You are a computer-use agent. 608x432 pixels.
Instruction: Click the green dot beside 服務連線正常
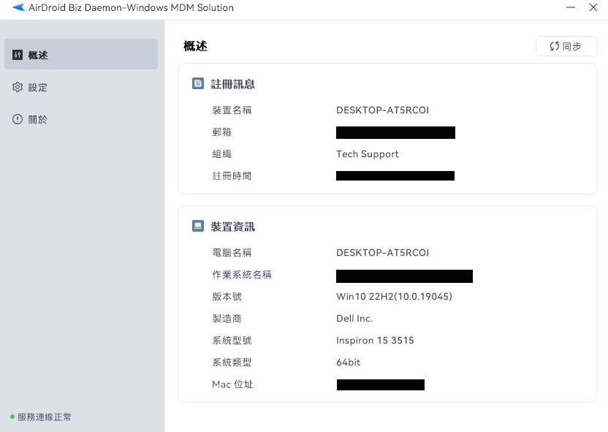click(x=12, y=417)
